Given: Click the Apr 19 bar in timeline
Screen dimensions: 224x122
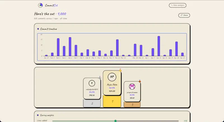Looking at the screenshot, I should point(171,53).
